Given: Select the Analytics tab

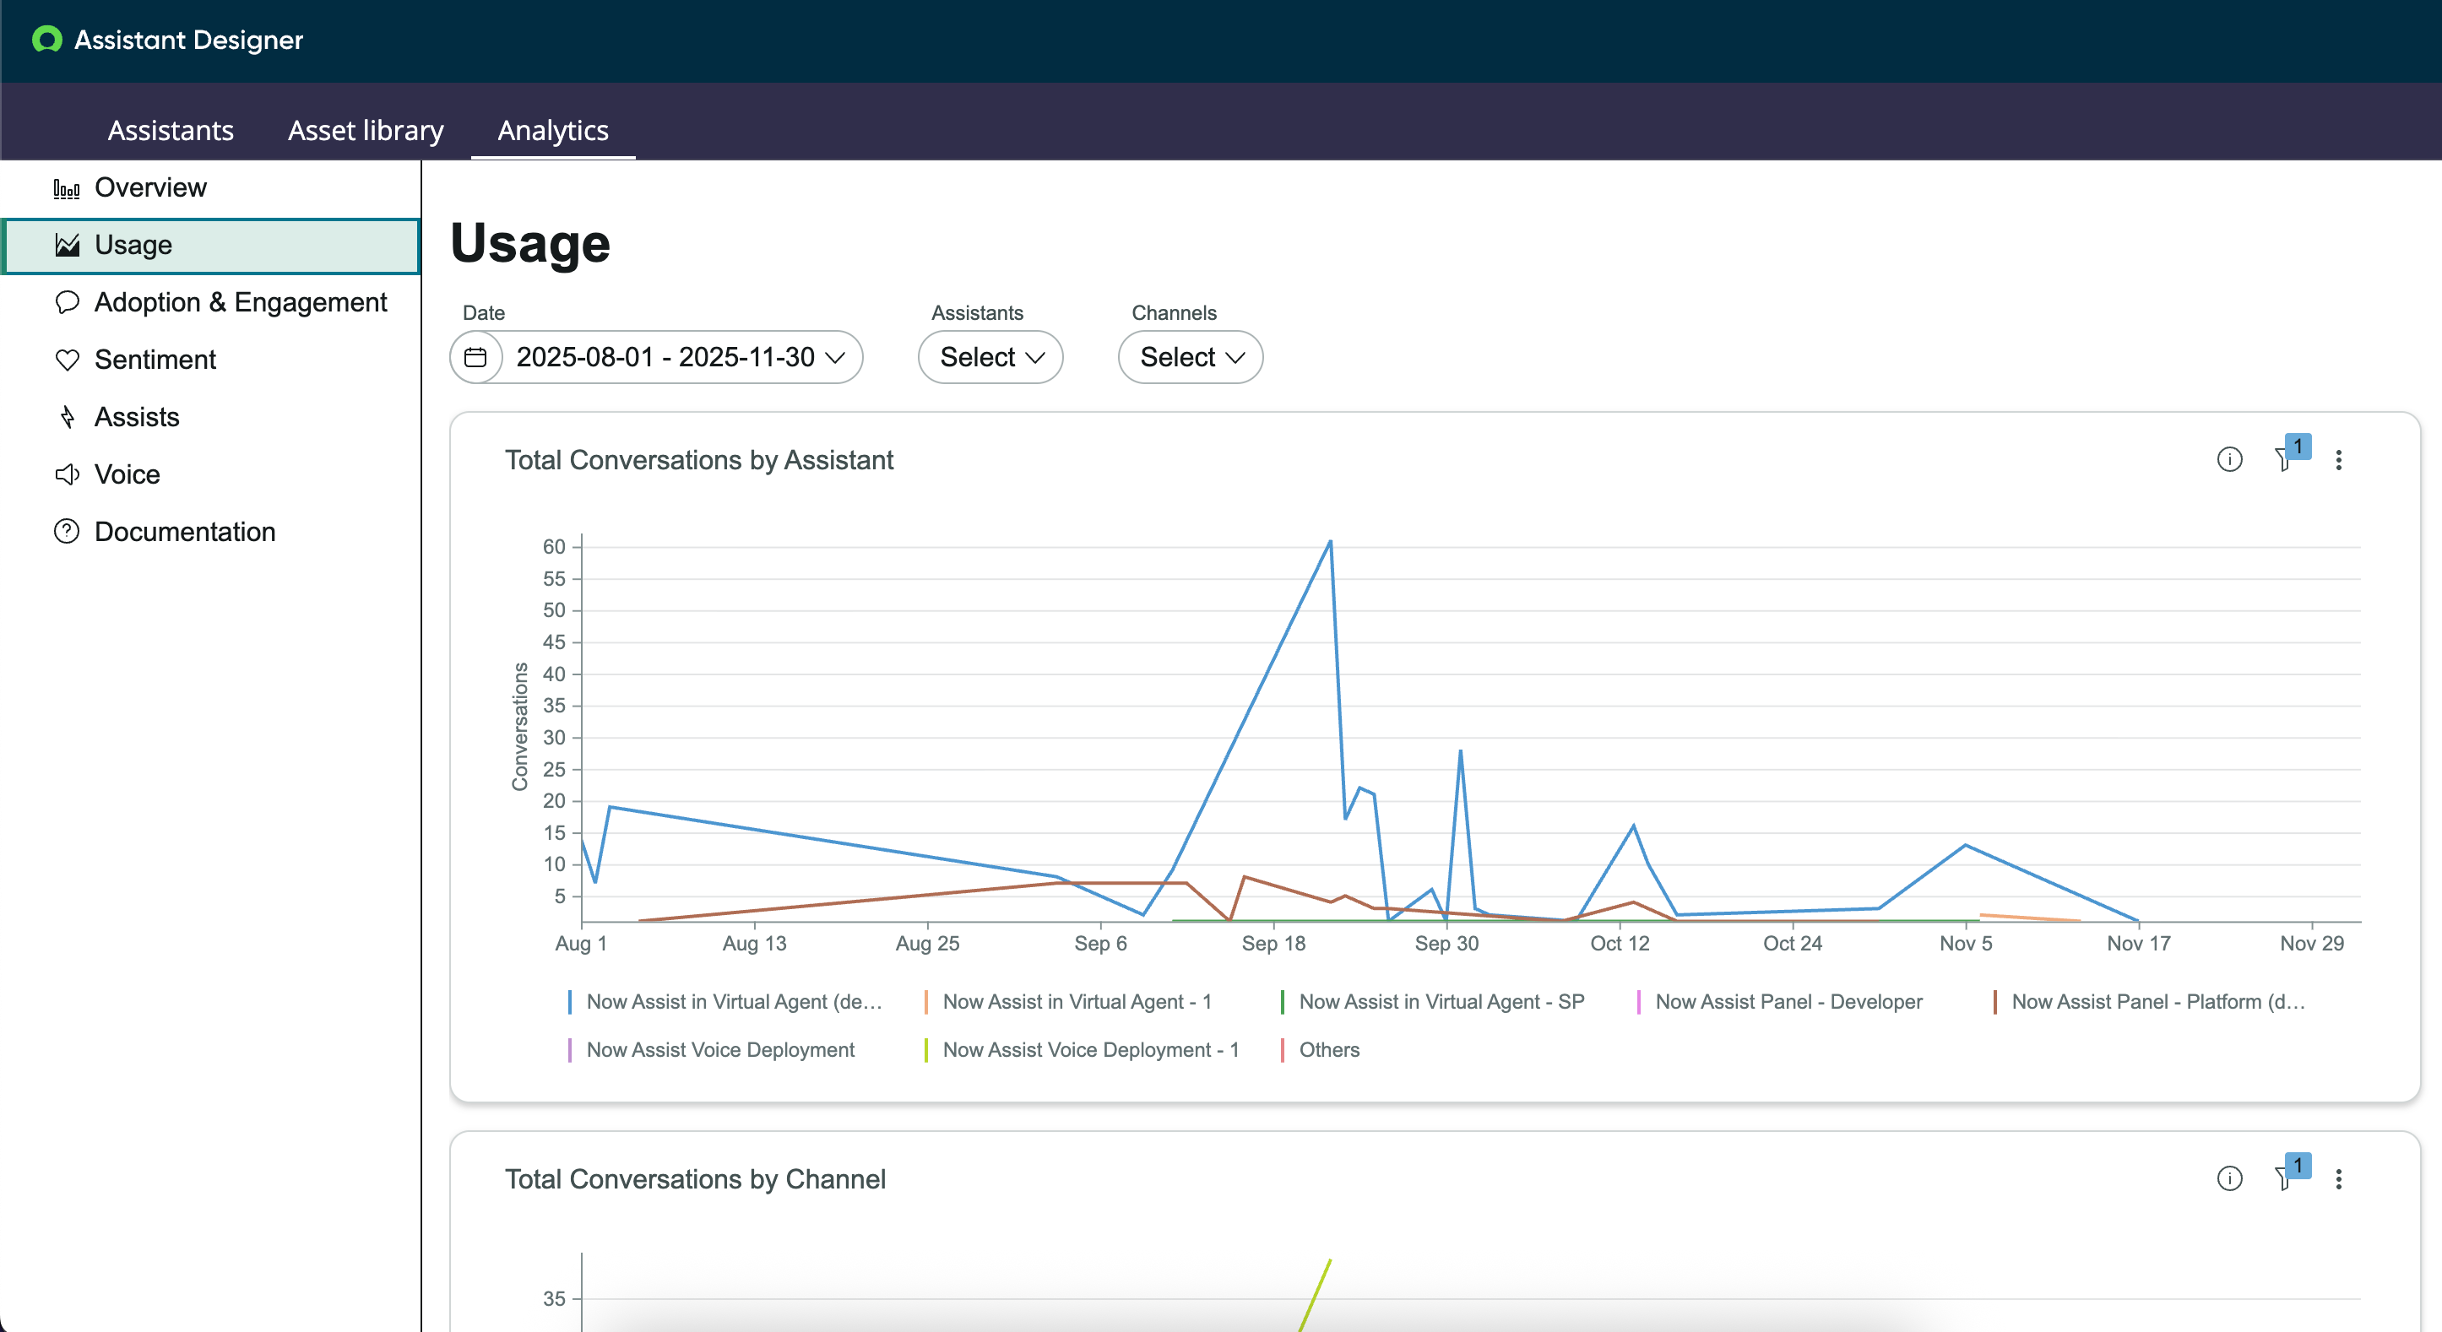Looking at the screenshot, I should coord(553,130).
